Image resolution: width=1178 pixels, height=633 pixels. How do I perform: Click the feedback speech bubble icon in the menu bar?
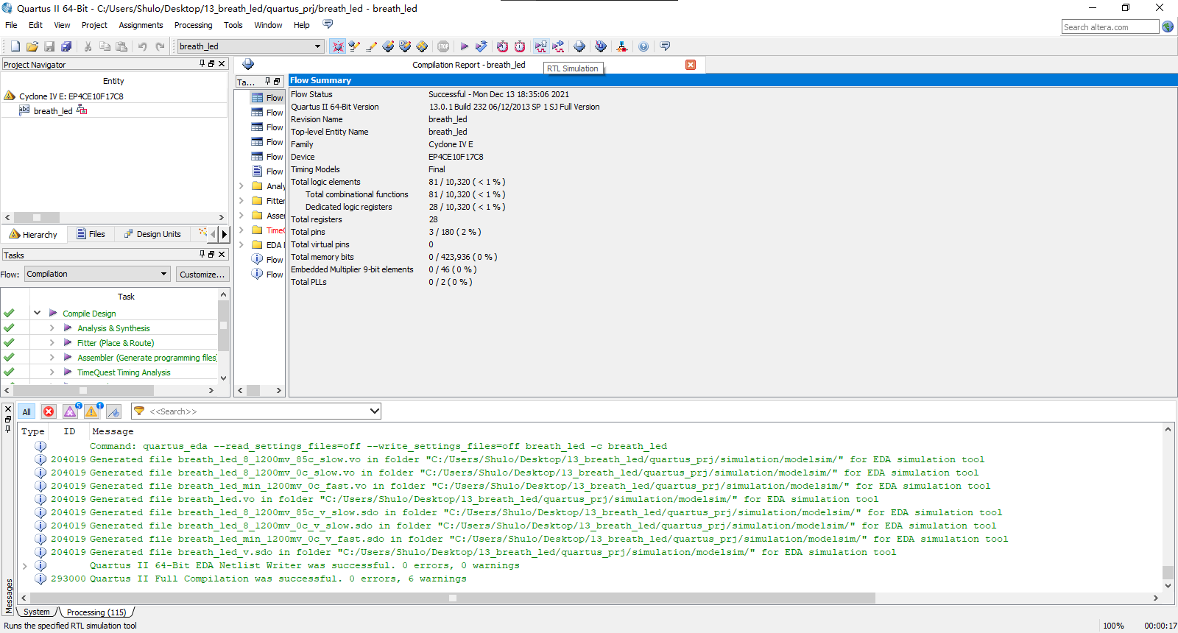[328, 24]
